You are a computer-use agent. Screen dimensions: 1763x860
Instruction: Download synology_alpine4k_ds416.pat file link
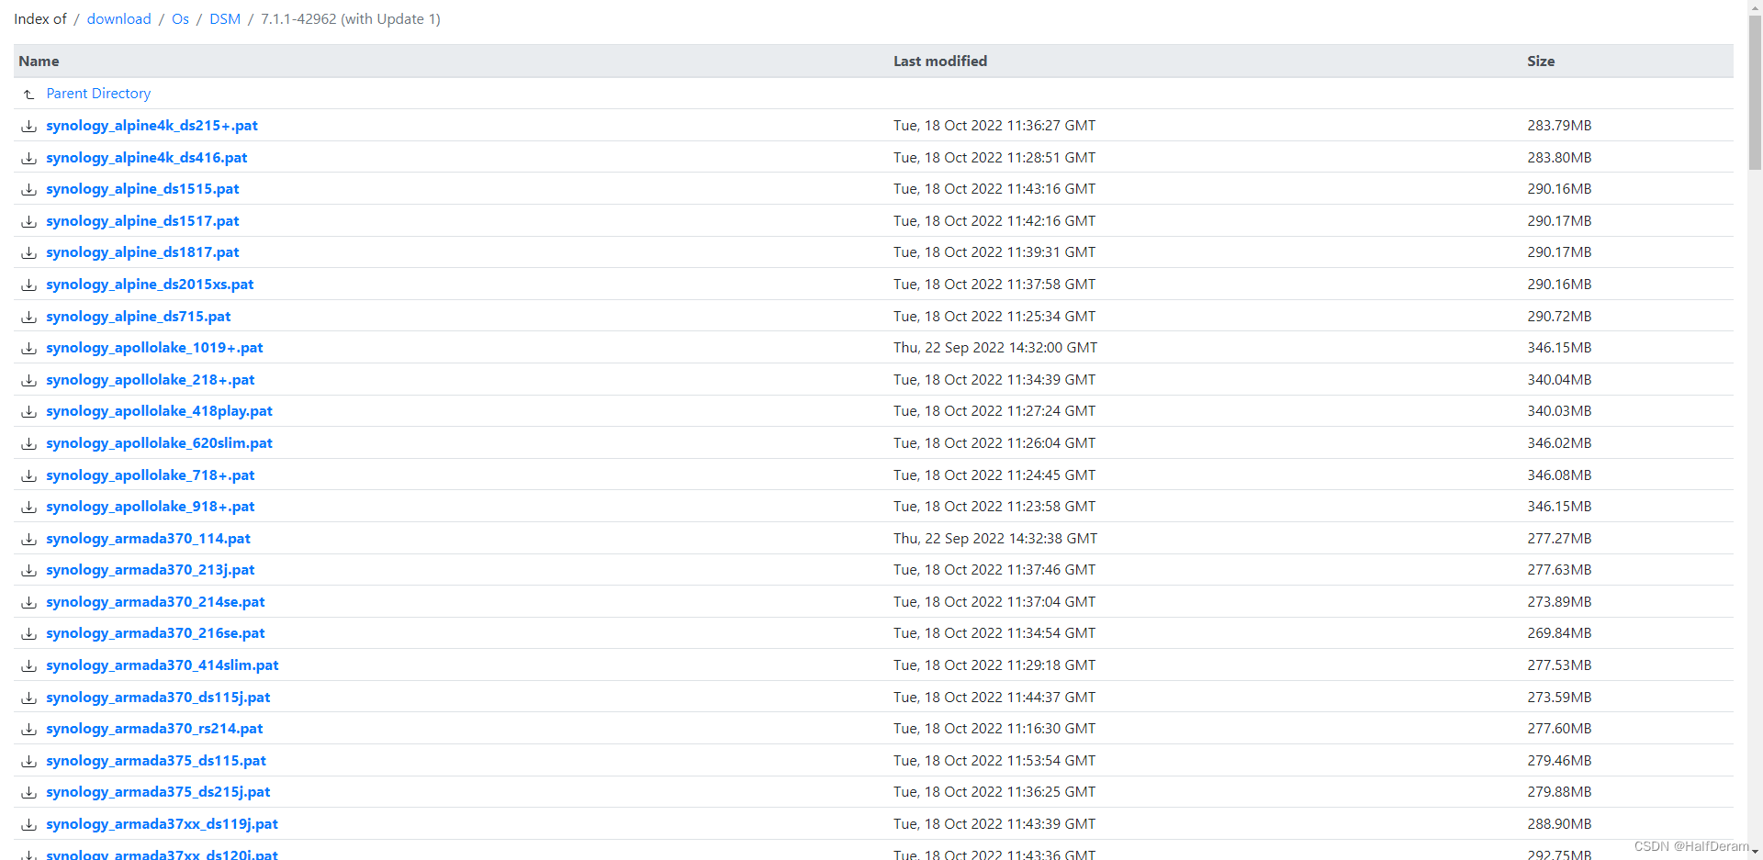click(x=147, y=158)
